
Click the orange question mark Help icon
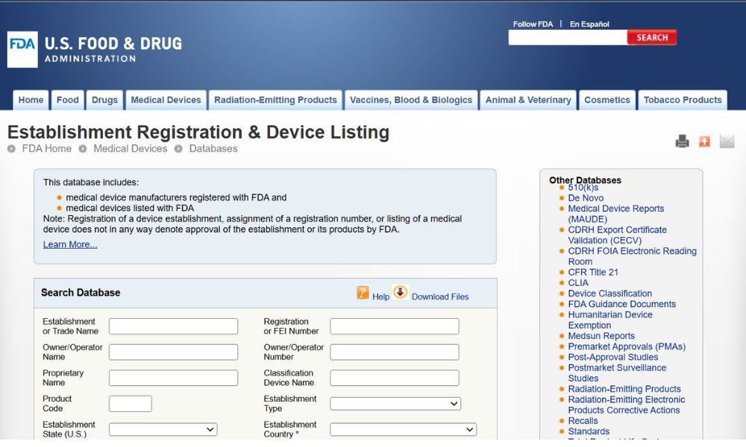[363, 292]
